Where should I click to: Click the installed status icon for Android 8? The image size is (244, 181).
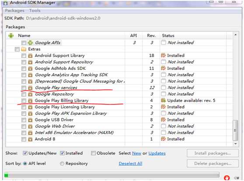coord(163,139)
